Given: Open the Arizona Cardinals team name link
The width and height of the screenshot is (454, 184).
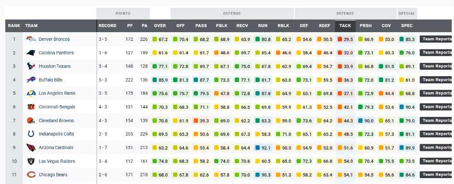Looking at the screenshot, I should (x=56, y=147).
